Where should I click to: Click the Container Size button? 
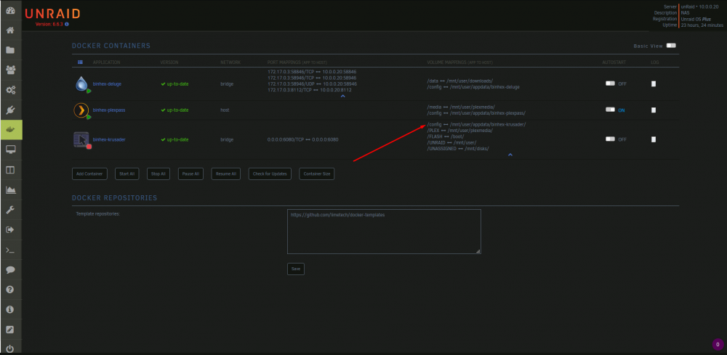[317, 174]
